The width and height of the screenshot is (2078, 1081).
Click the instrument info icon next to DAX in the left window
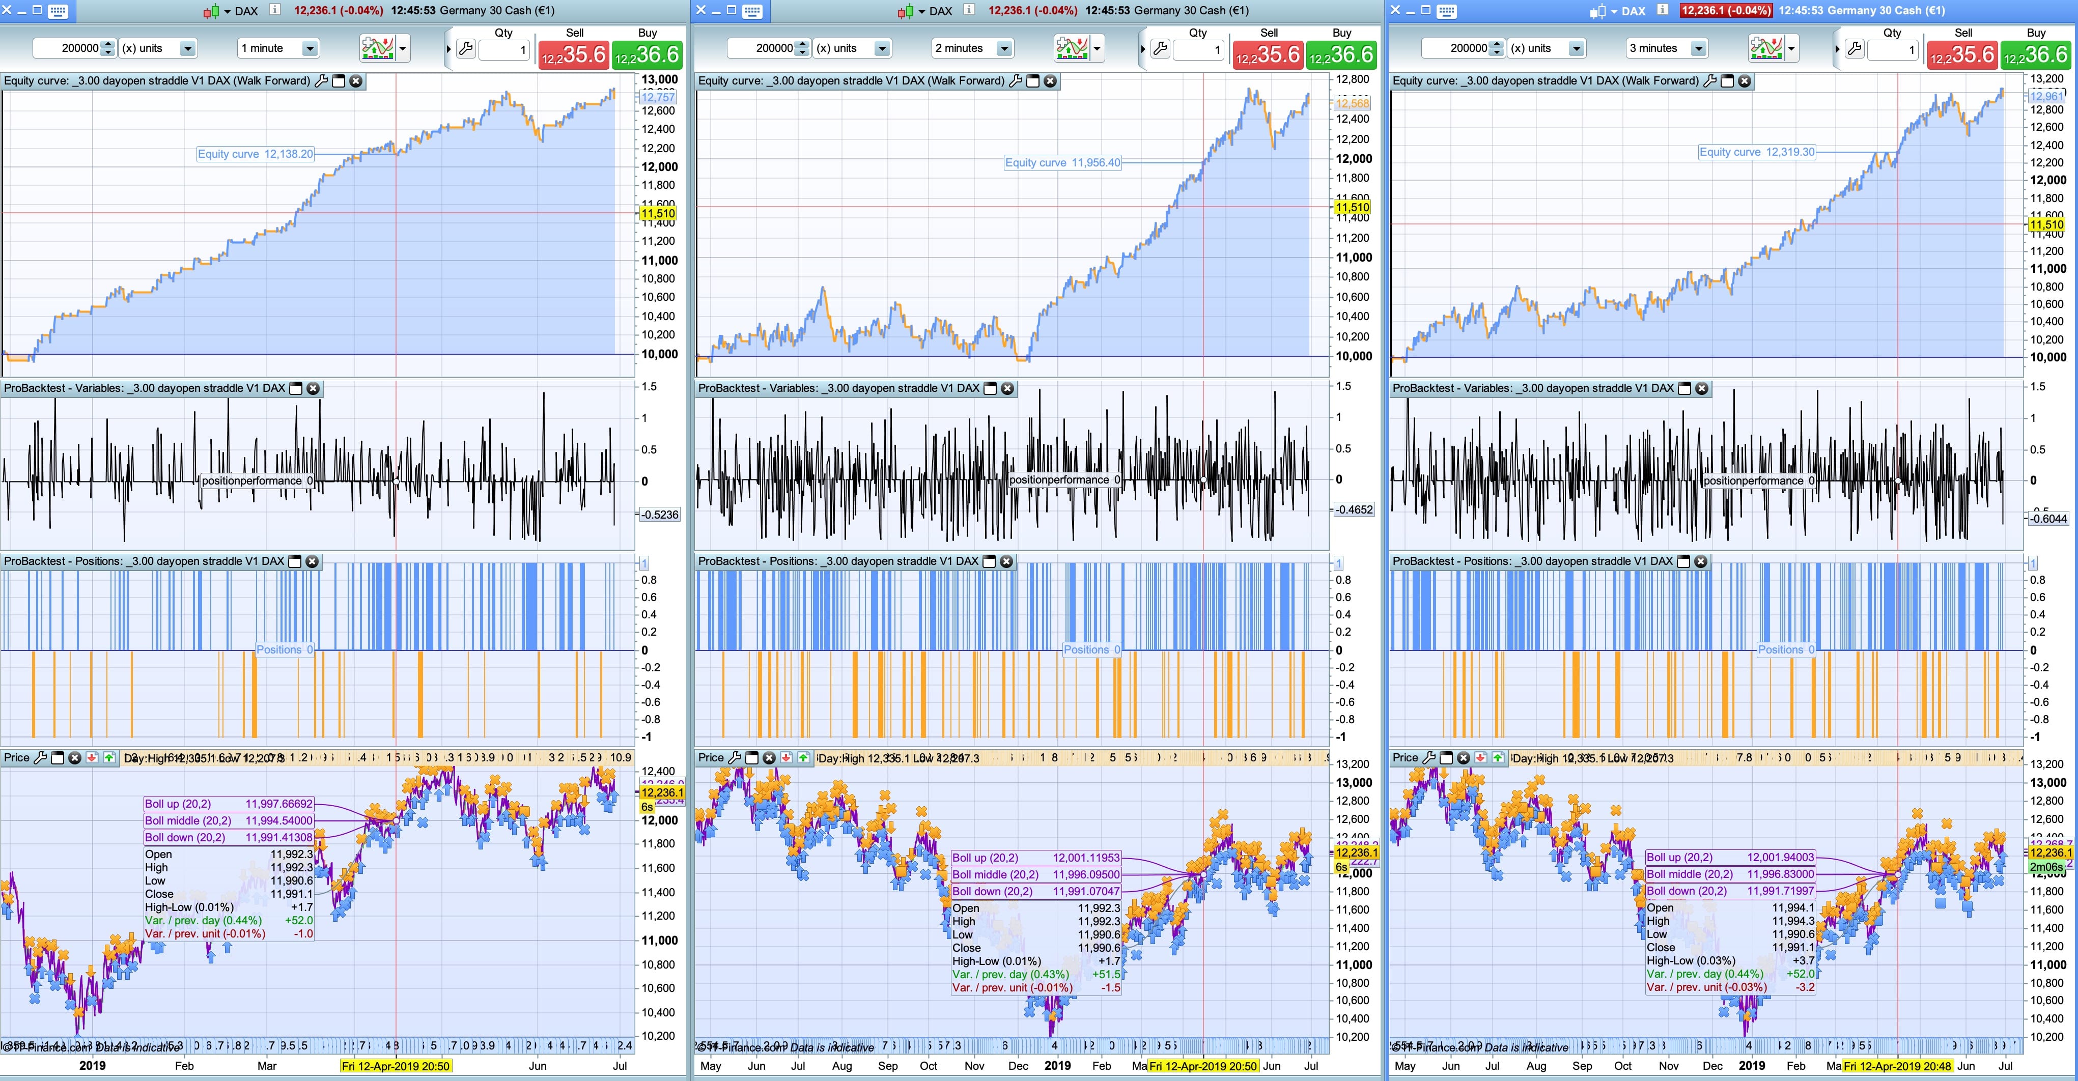pos(274,11)
